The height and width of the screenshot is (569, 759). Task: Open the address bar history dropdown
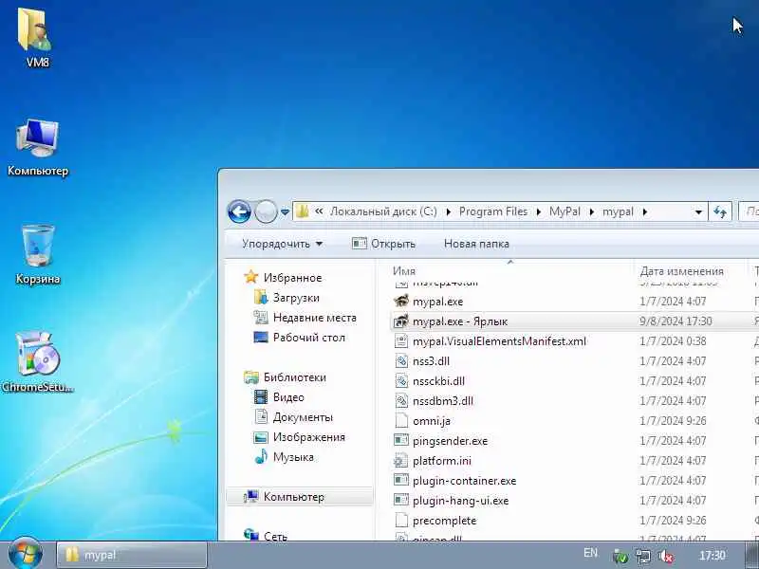tap(698, 211)
